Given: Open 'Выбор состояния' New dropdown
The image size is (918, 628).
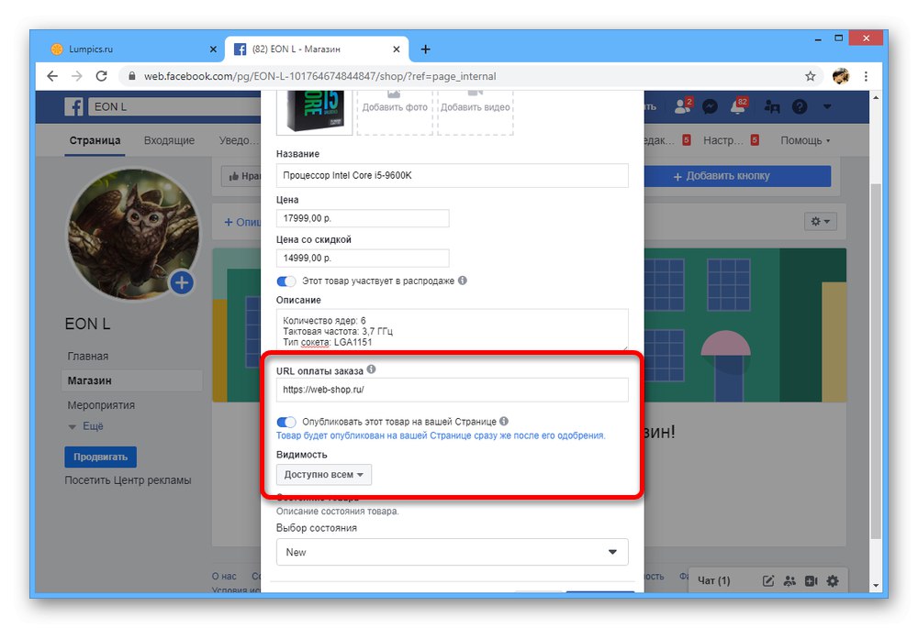Looking at the screenshot, I should (452, 552).
